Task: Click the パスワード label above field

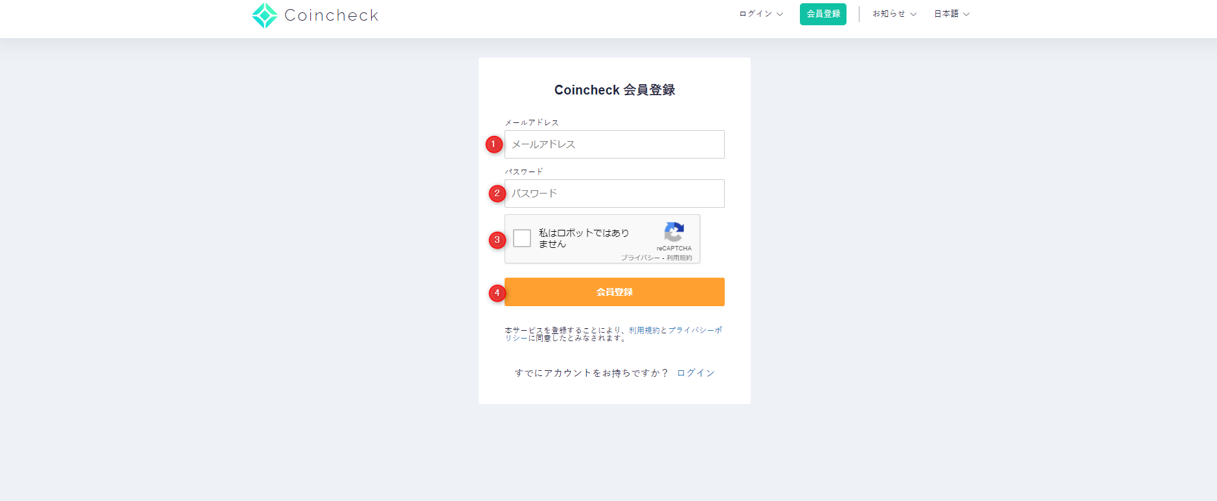Action: coord(524,172)
